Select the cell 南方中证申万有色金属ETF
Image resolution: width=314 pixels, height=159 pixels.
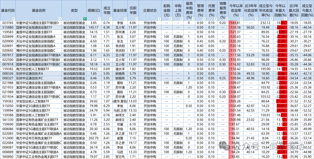coord(38,138)
